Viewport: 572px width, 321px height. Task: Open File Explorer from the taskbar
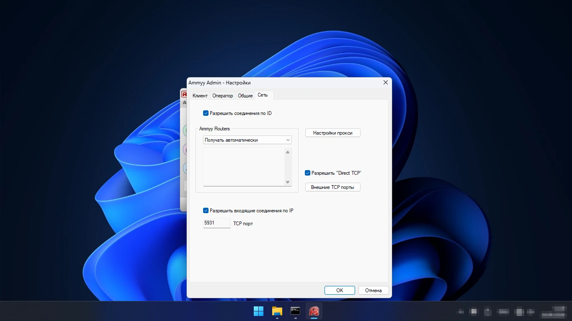click(x=277, y=311)
